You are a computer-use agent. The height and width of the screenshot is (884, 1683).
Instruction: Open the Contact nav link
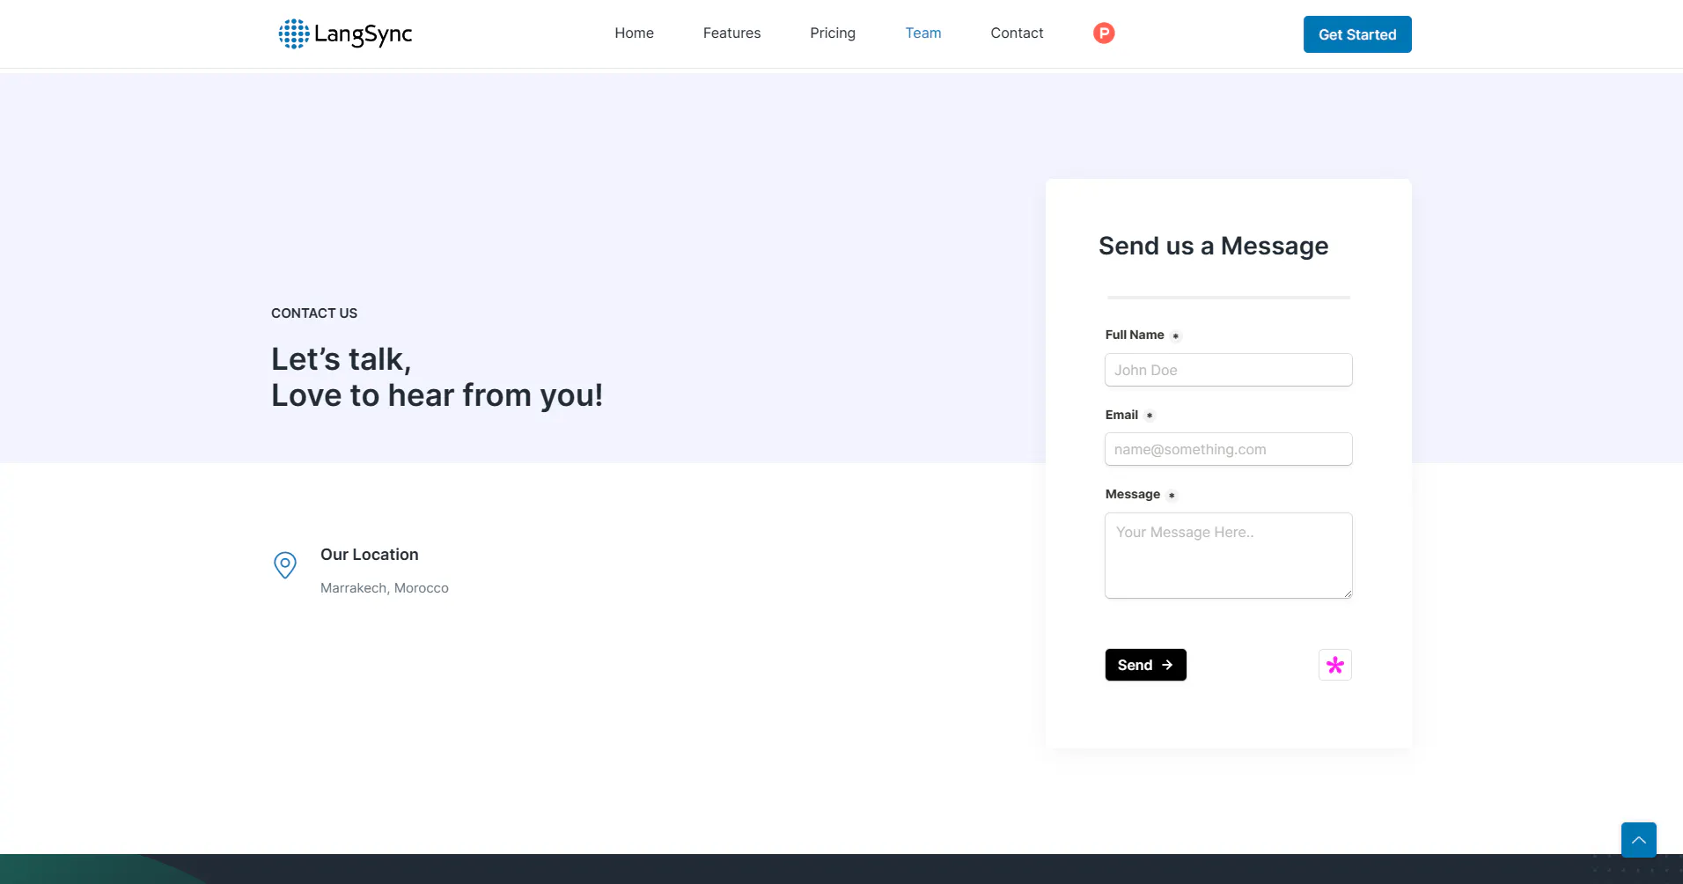(1017, 33)
